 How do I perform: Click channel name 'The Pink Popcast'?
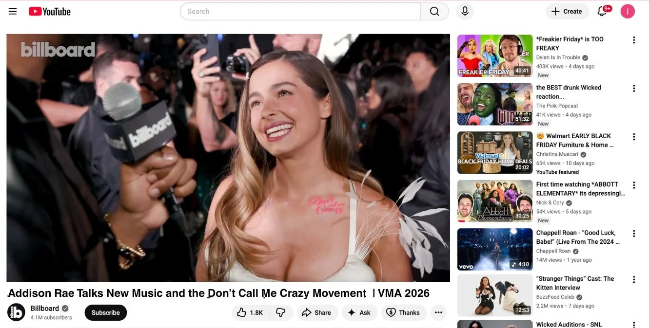click(557, 106)
